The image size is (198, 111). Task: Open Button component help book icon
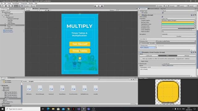[192, 15]
